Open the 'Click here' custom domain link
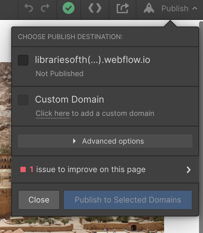The height and width of the screenshot is (233, 203). point(52,114)
